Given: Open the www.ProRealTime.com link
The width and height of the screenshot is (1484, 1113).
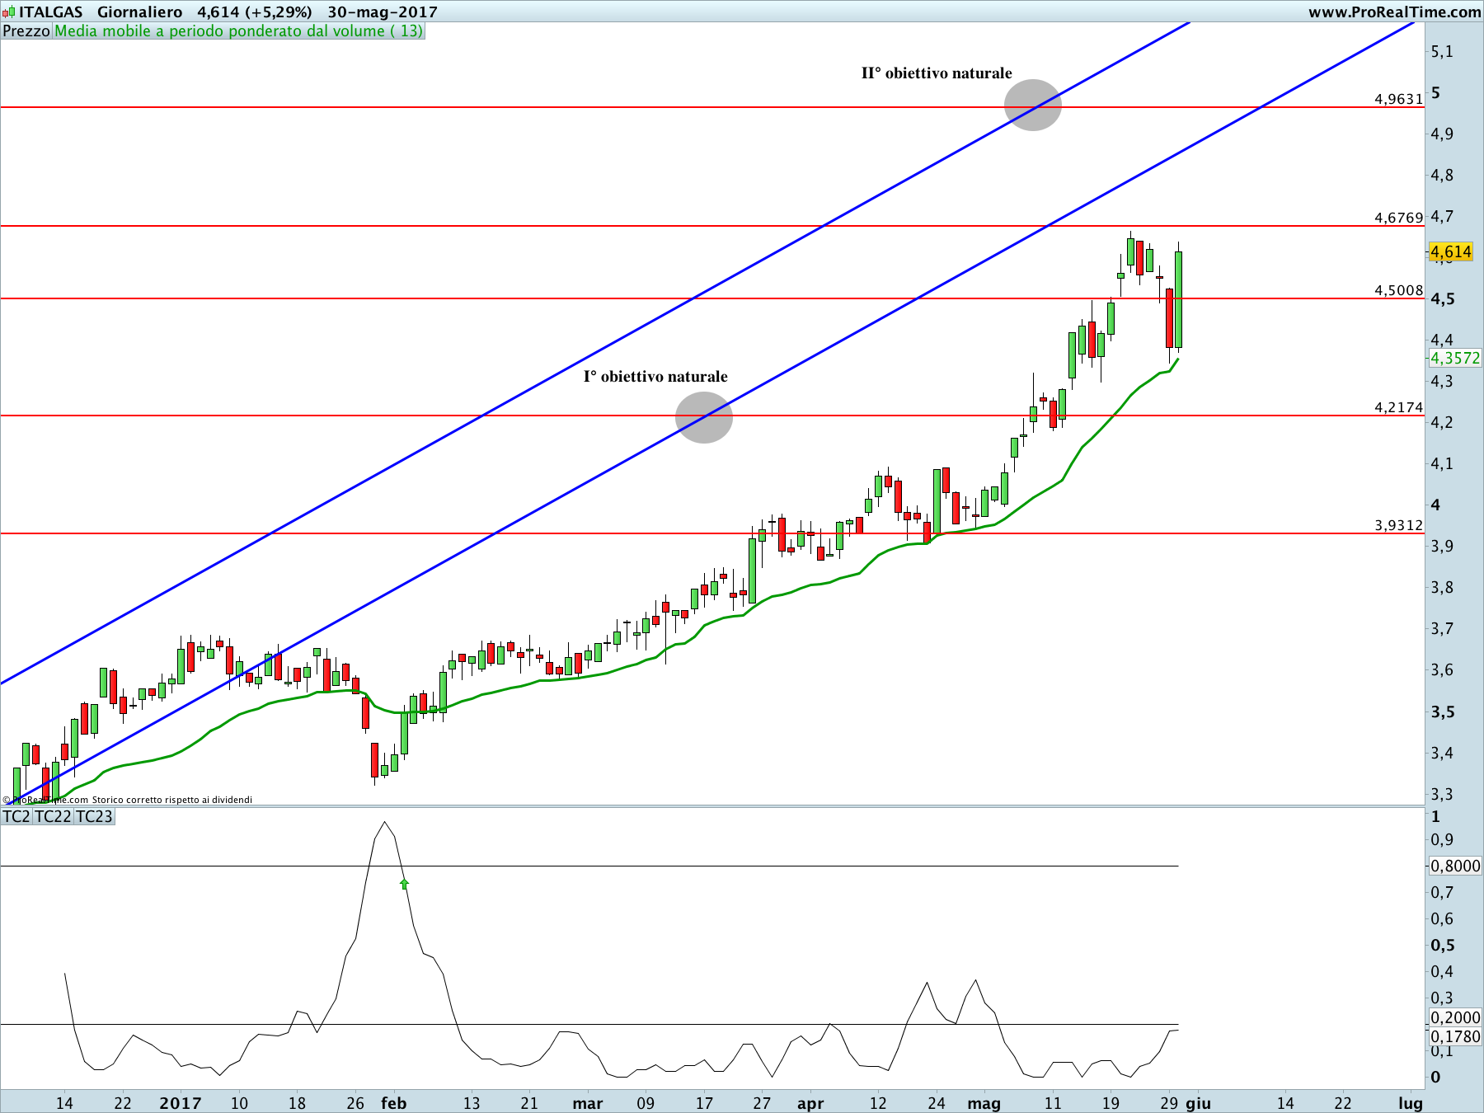Looking at the screenshot, I should [x=1394, y=12].
